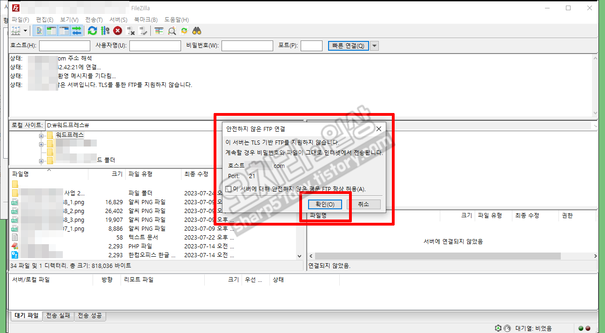Focus the 호스트(H) input field

point(65,46)
